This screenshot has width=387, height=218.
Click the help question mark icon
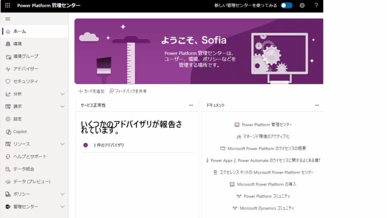tap(316, 5)
